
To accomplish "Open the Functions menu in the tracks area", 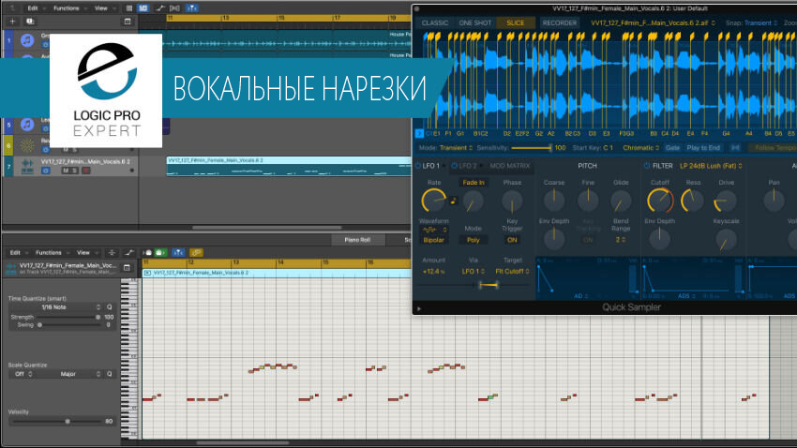I will (67, 8).
